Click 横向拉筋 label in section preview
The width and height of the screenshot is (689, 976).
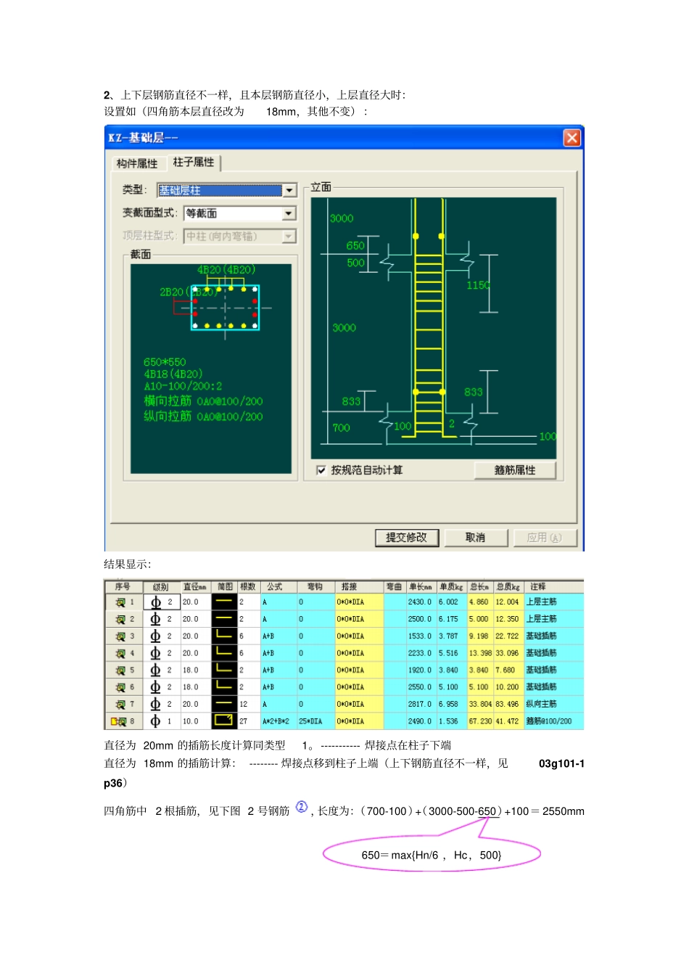coord(168,401)
